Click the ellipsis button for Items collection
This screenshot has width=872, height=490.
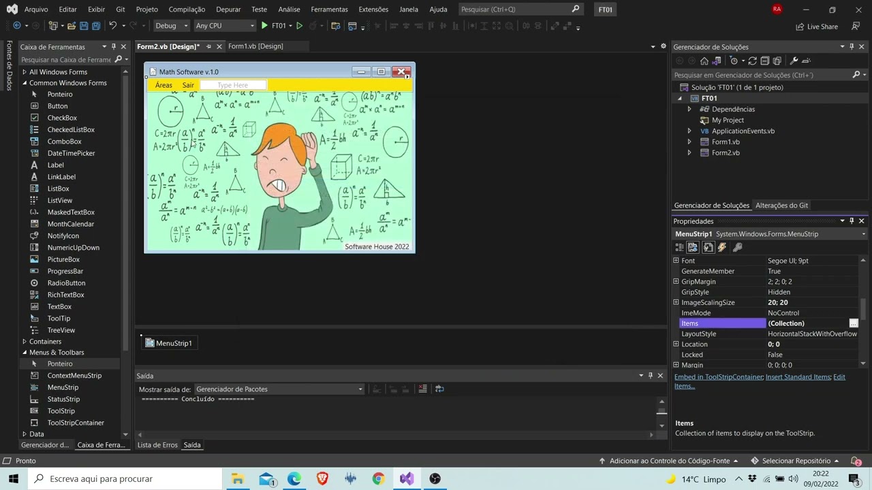853,323
